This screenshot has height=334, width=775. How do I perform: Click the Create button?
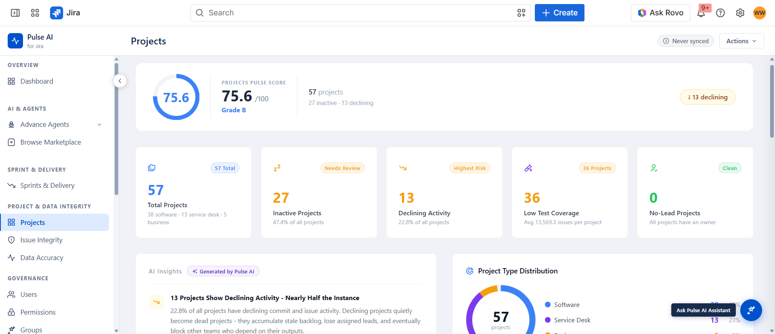coord(559,13)
